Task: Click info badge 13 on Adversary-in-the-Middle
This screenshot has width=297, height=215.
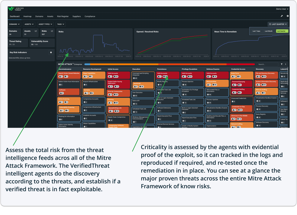Action: (x=239, y=119)
